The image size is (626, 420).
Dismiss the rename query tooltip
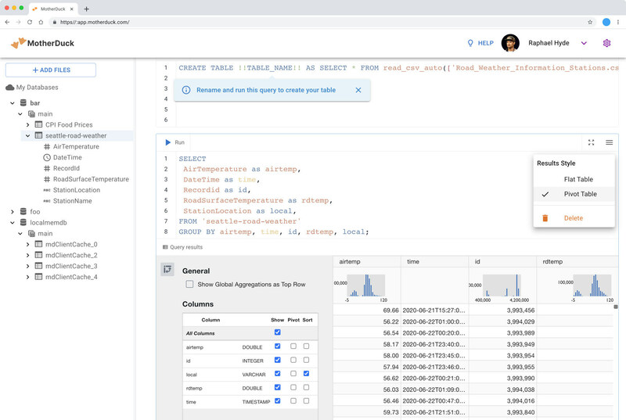(x=358, y=90)
